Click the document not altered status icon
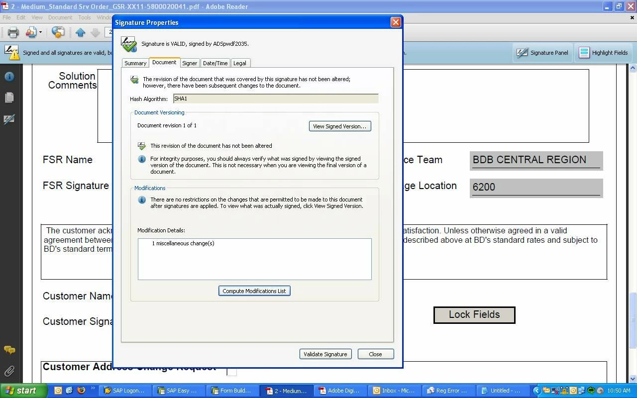Image resolution: width=637 pixels, height=398 pixels. 142,146
